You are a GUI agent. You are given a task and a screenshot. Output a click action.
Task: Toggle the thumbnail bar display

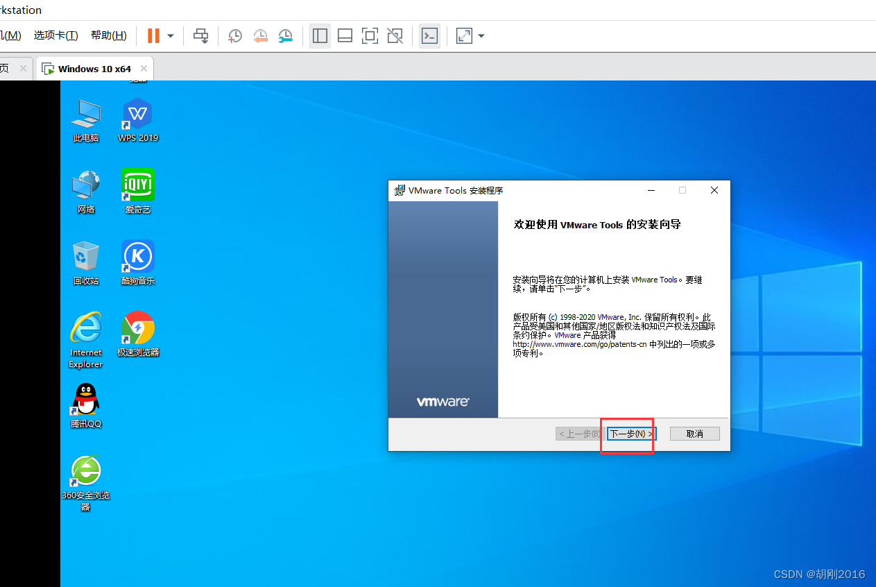coord(345,35)
